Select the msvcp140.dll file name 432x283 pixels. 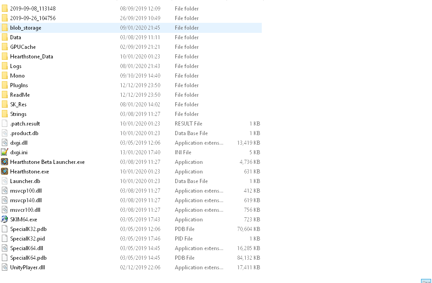click(26, 200)
